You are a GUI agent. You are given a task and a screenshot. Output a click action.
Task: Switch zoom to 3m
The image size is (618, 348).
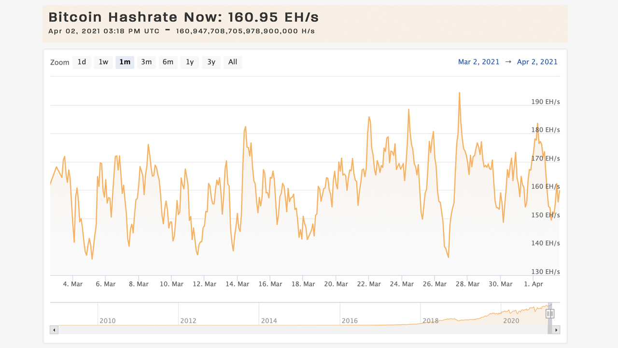tap(146, 62)
